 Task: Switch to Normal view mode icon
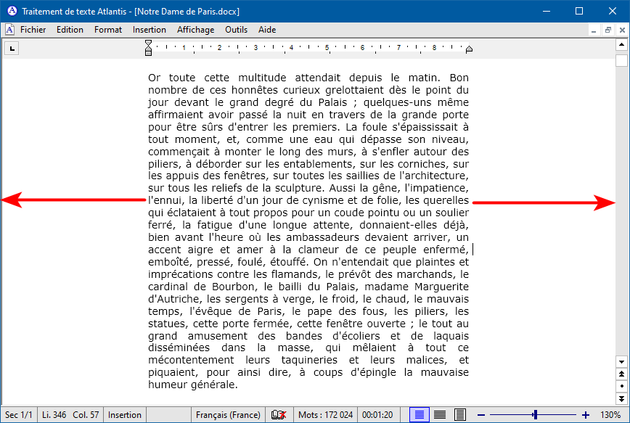click(x=419, y=414)
